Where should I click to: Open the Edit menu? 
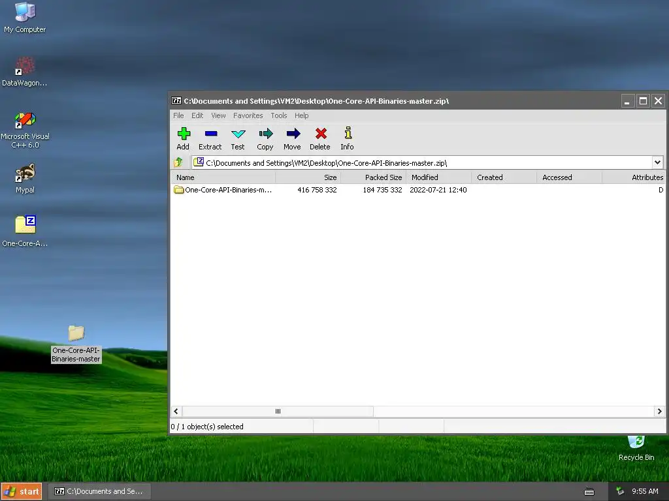click(x=197, y=115)
